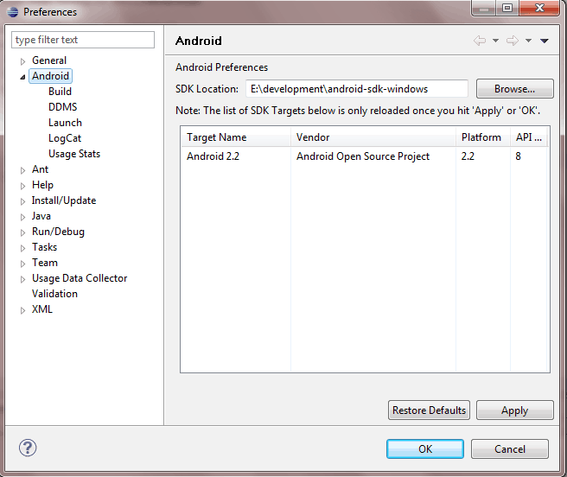Image resolution: width=567 pixels, height=477 pixels.
Task: Expand the XML tree node
Action: click(22, 310)
